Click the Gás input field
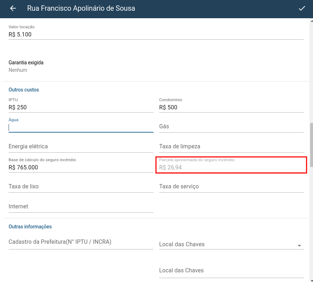Viewport: 313px width, 282px height. [x=231, y=127]
